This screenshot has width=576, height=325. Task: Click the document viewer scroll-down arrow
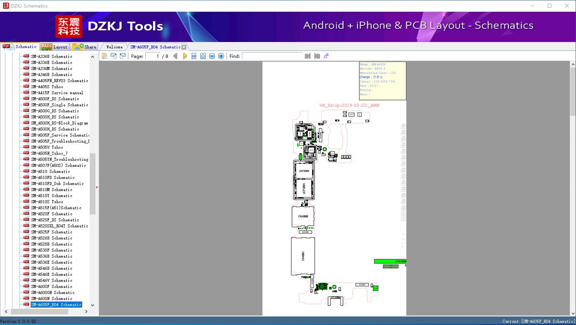573,313
